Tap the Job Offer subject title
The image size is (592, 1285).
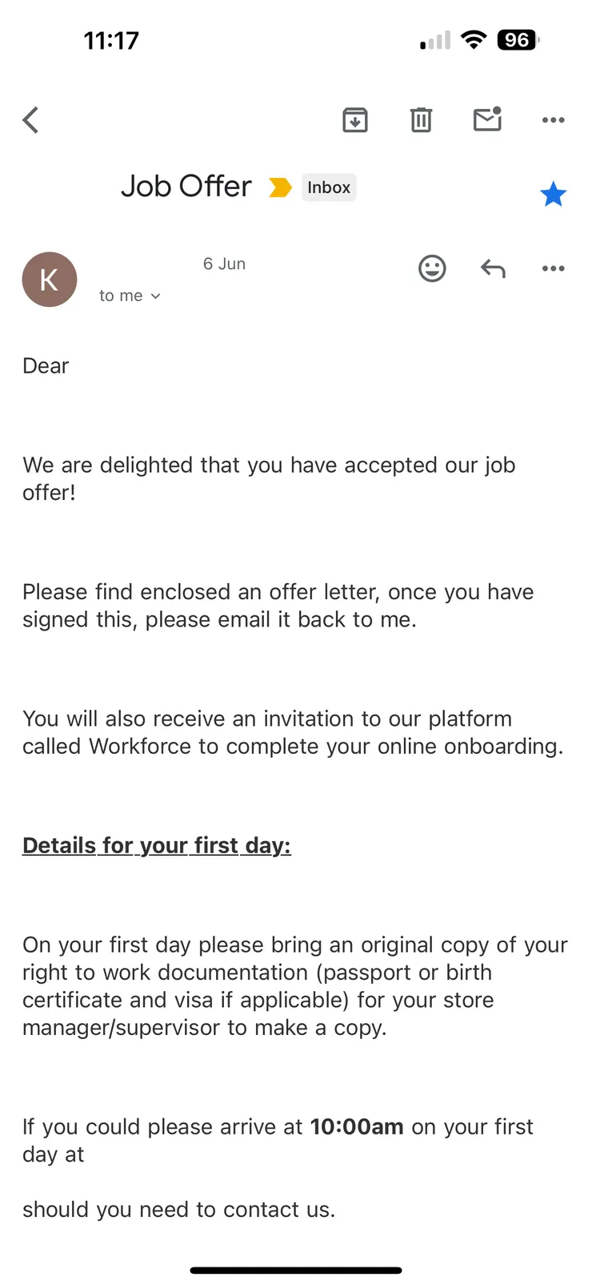coord(186,187)
